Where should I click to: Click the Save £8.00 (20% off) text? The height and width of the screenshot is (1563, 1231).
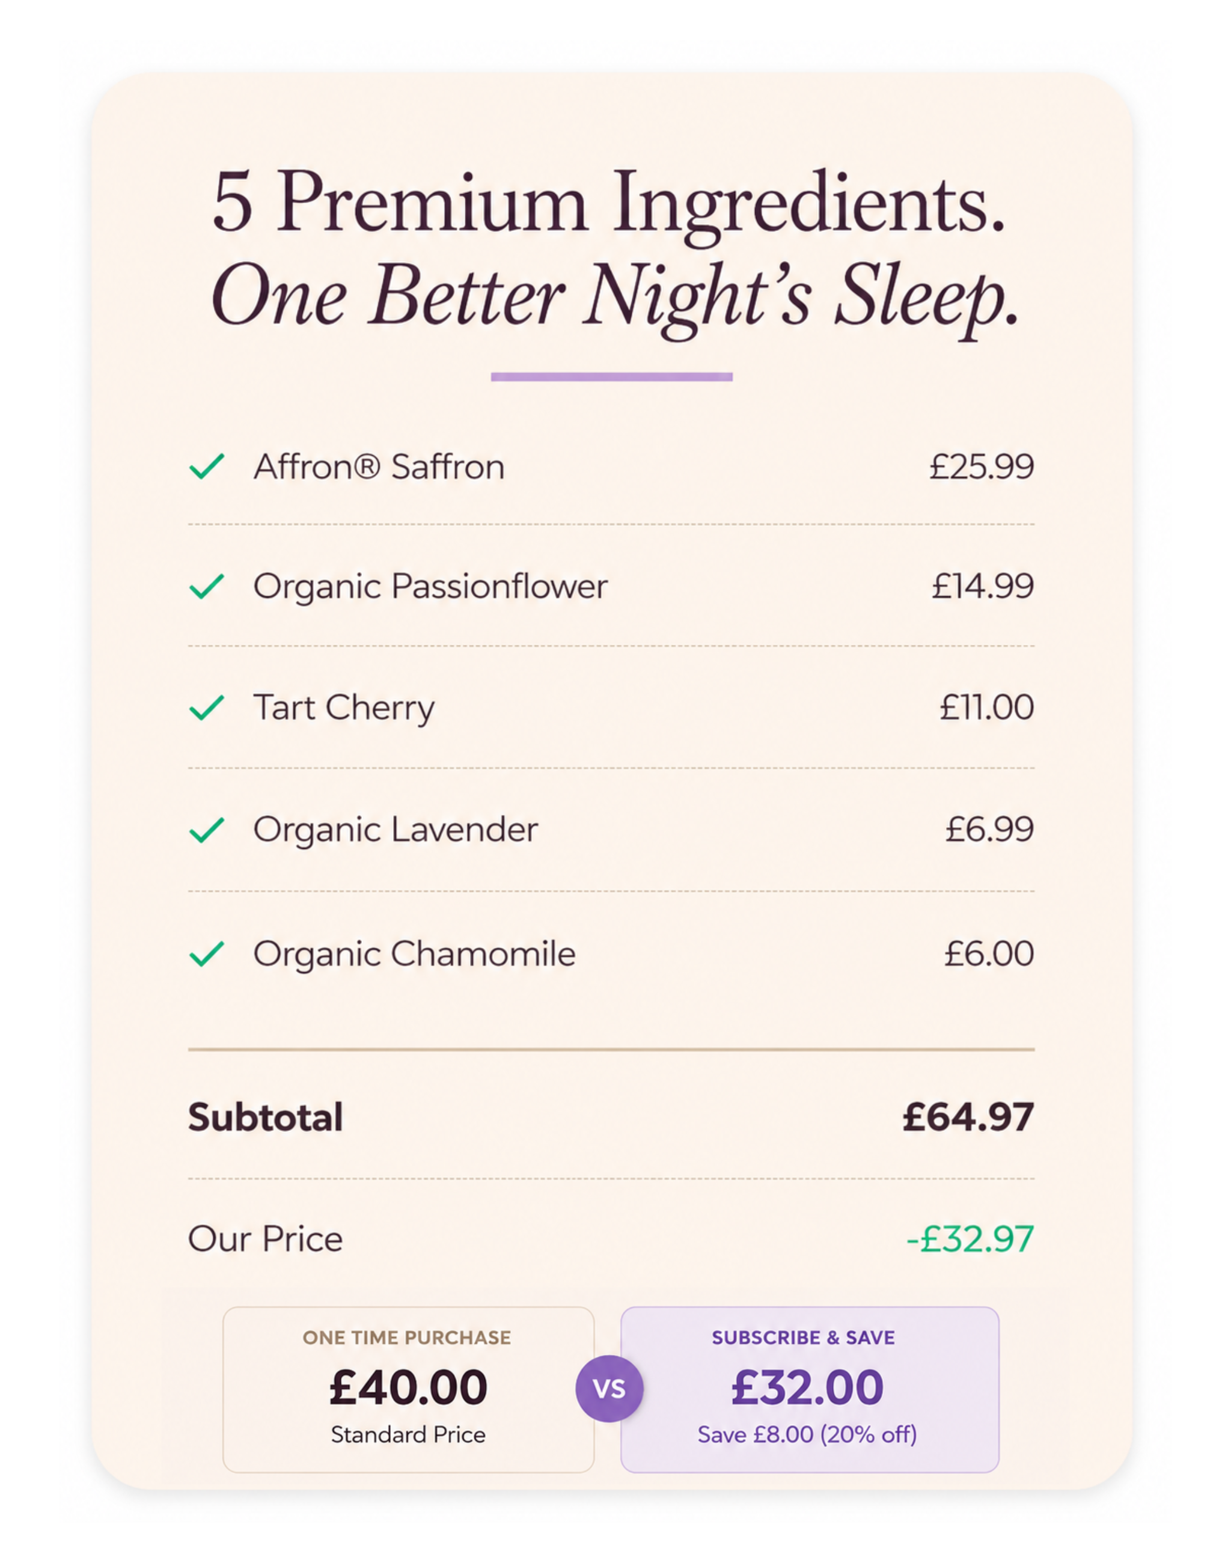pyautogui.click(x=807, y=1435)
